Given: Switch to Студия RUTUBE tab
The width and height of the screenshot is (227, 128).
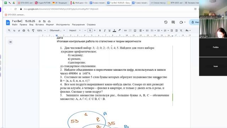Looking at the screenshot, I should tap(43, 3).
